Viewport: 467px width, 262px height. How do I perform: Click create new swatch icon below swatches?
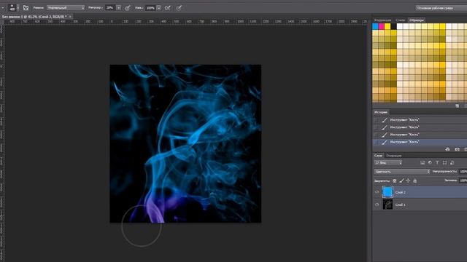coord(458,106)
